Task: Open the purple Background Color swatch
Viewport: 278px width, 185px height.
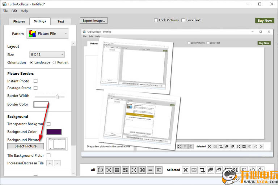Action: click(54, 132)
